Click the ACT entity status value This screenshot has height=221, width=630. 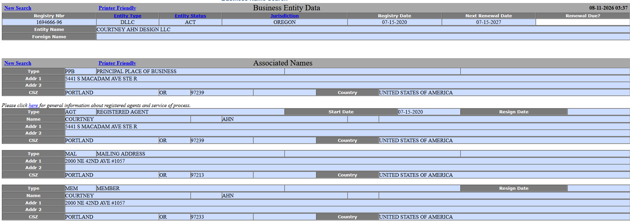click(190, 22)
